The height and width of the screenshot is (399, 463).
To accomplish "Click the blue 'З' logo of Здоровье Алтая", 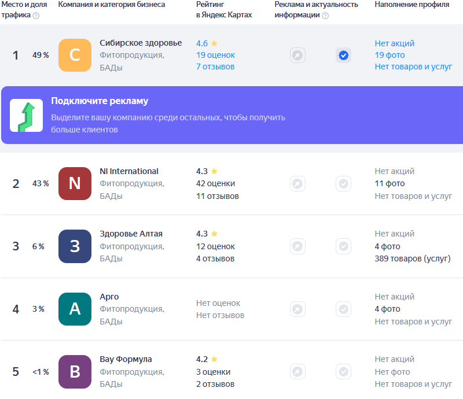I will click(75, 246).
